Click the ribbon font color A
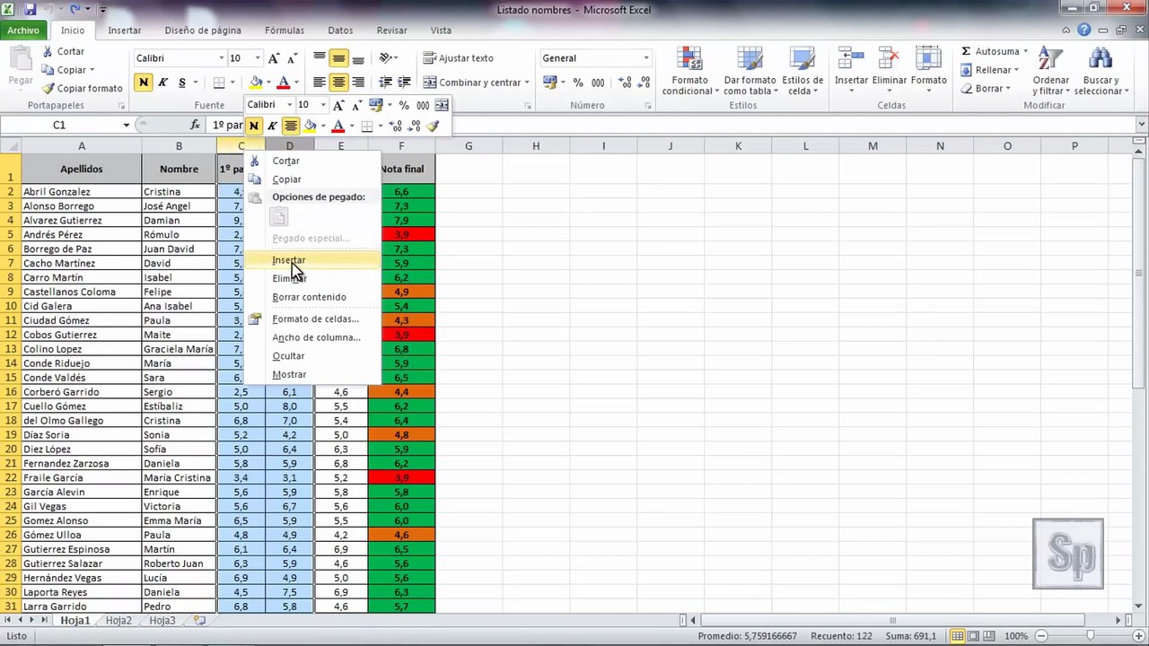This screenshot has height=646, width=1149. click(x=284, y=83)
